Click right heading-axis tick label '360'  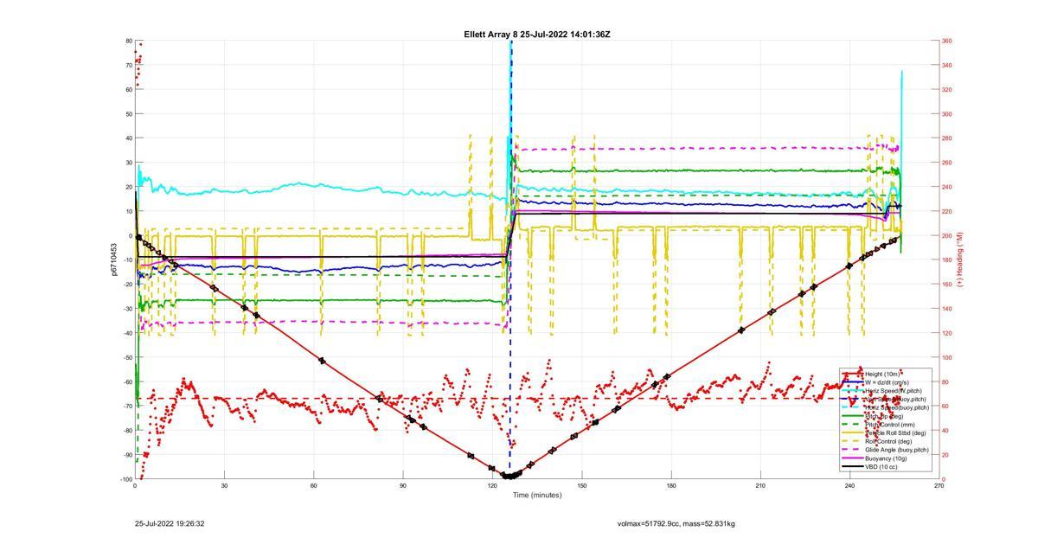tap(947, 41)
